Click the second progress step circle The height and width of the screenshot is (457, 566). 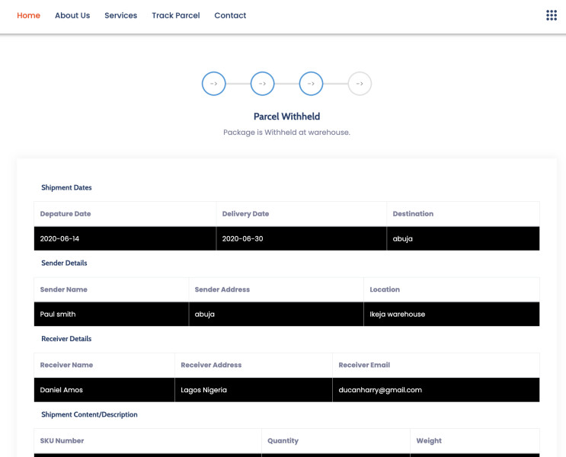262,84
